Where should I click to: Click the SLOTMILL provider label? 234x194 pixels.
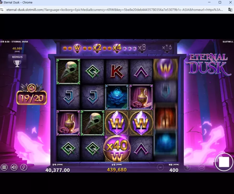[x=228, y=42]
